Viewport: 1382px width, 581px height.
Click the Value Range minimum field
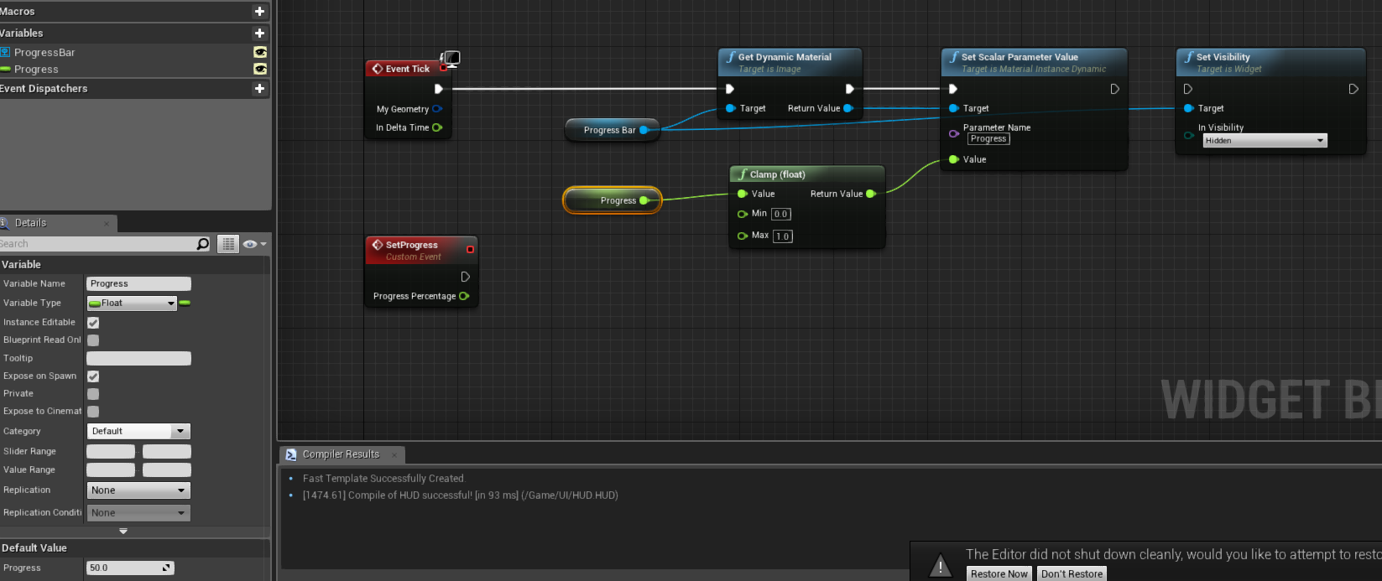(111, 469)
